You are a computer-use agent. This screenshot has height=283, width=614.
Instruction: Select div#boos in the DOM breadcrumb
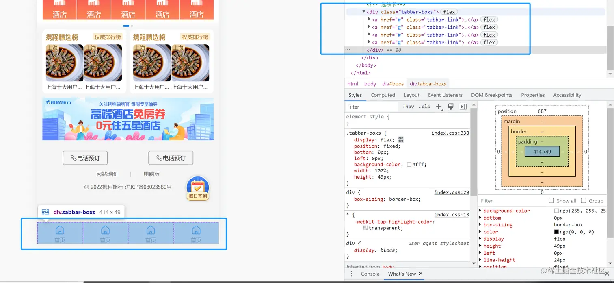point(393,84)
